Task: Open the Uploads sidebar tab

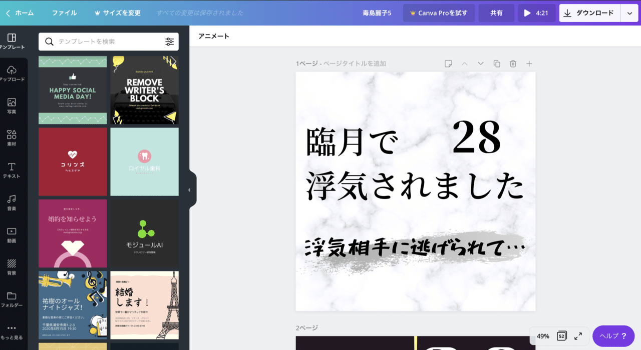Action: click(12, 73)
